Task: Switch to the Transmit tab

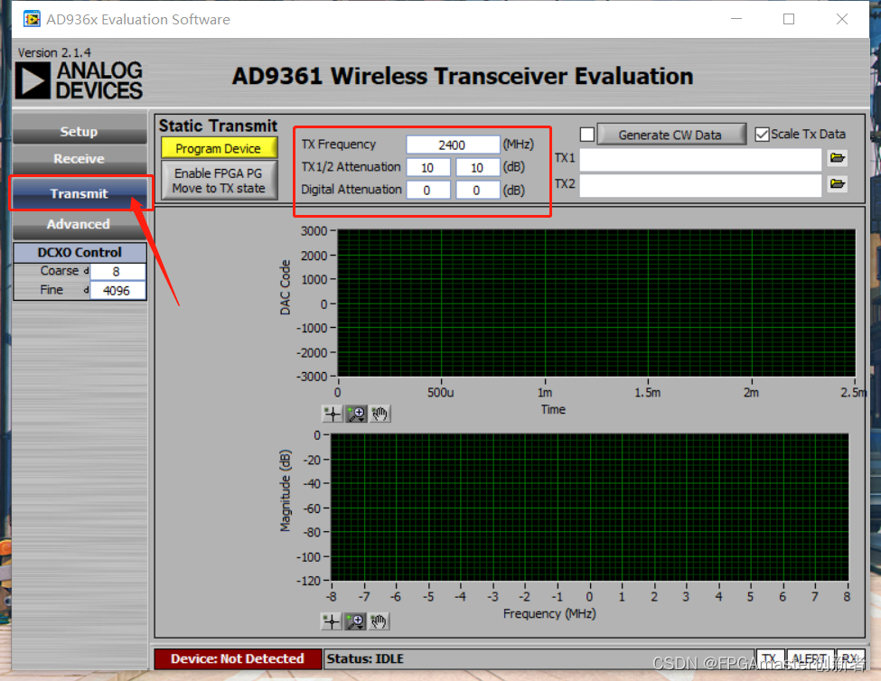Action: point(80,193)
